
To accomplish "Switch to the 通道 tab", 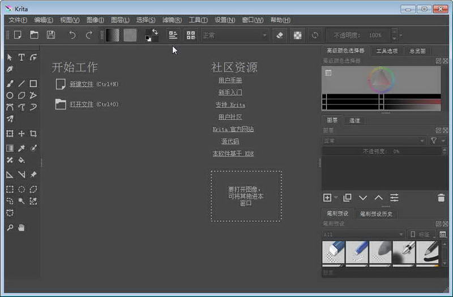I will click(x=354, y=121).
